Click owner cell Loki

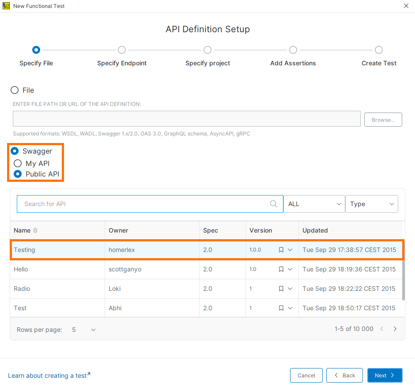[115, 289]
